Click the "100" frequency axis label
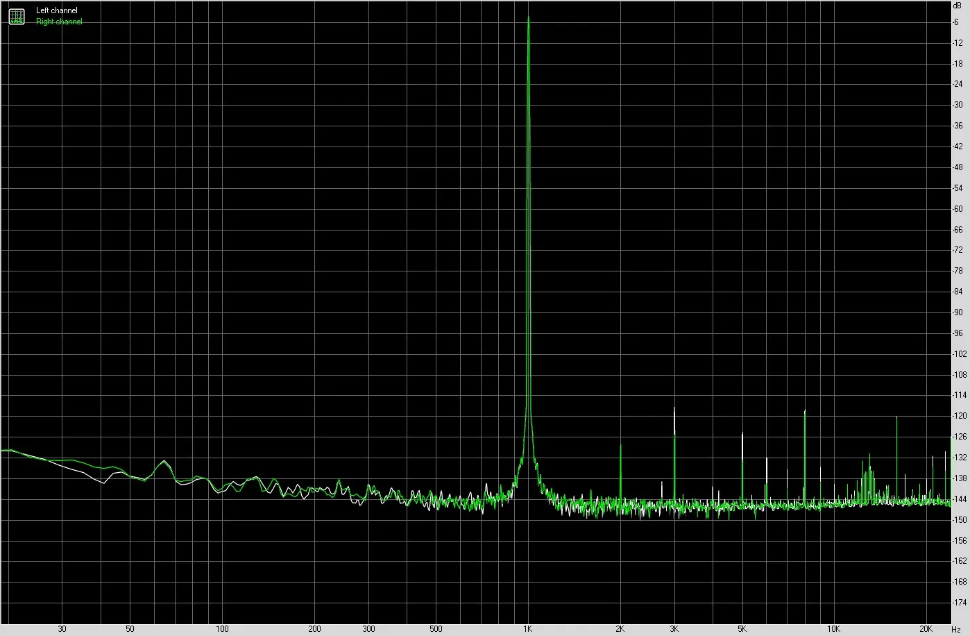This screenshot has width=970, height=636. [221, 629]
